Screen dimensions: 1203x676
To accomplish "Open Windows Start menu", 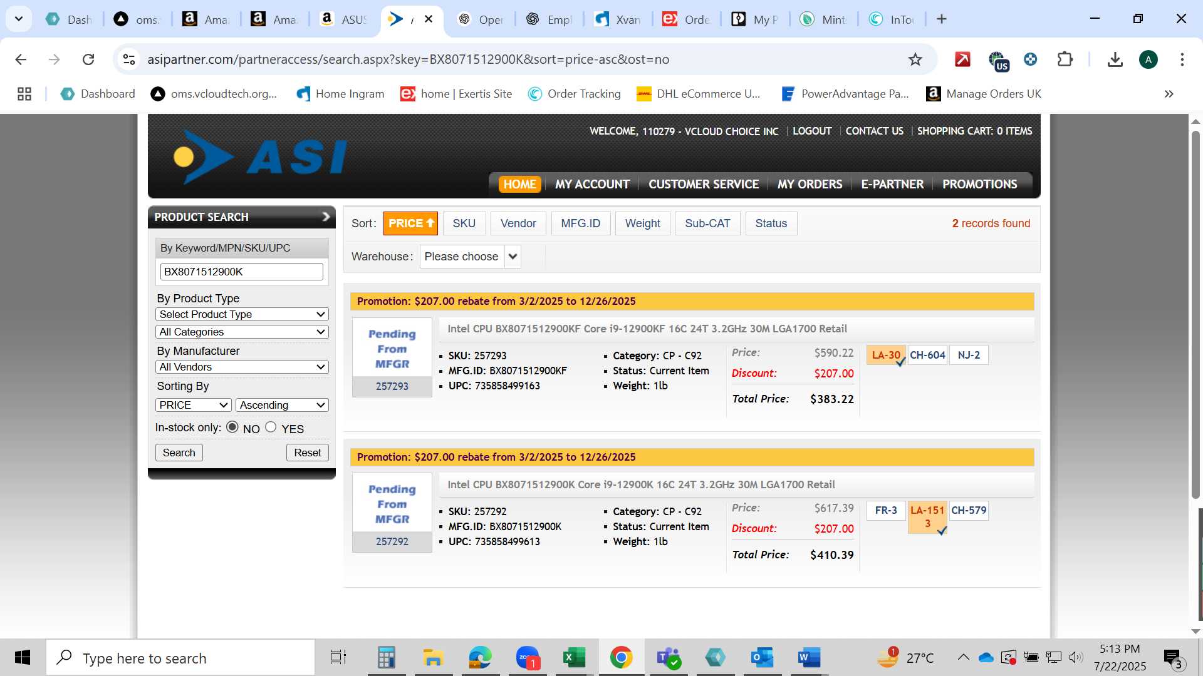I will (x=23, y=658).
